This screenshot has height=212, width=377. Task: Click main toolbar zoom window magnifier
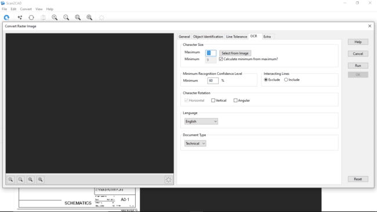pyautogui.click(x=78, y=17)
